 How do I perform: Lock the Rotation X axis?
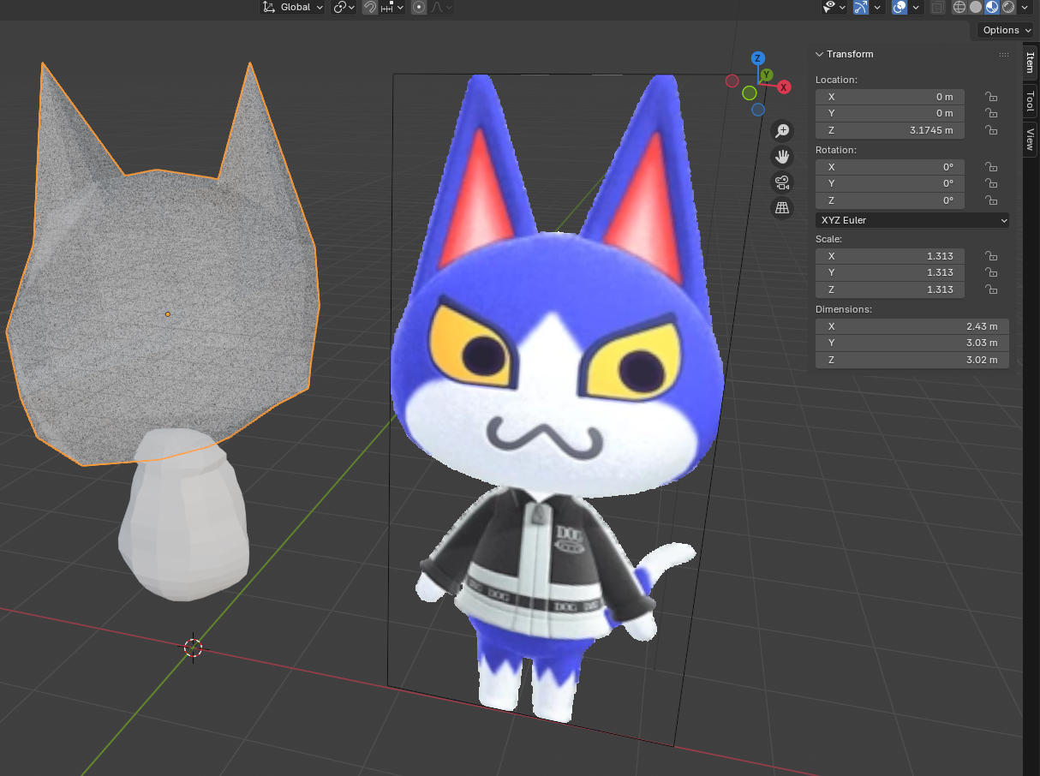point(990,167)
